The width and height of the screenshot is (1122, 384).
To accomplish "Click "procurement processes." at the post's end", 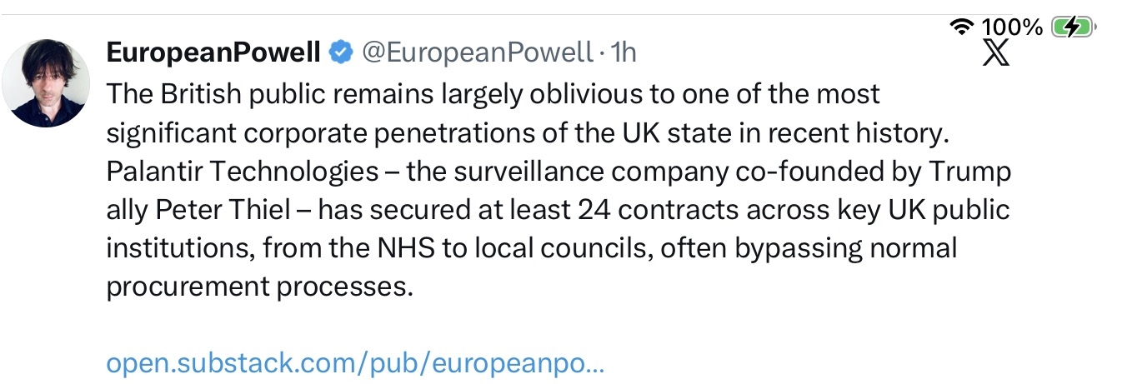I will 260,287.
